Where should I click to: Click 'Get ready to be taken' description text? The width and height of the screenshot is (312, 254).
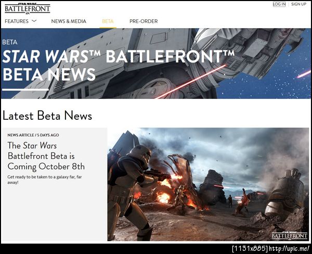45,180
